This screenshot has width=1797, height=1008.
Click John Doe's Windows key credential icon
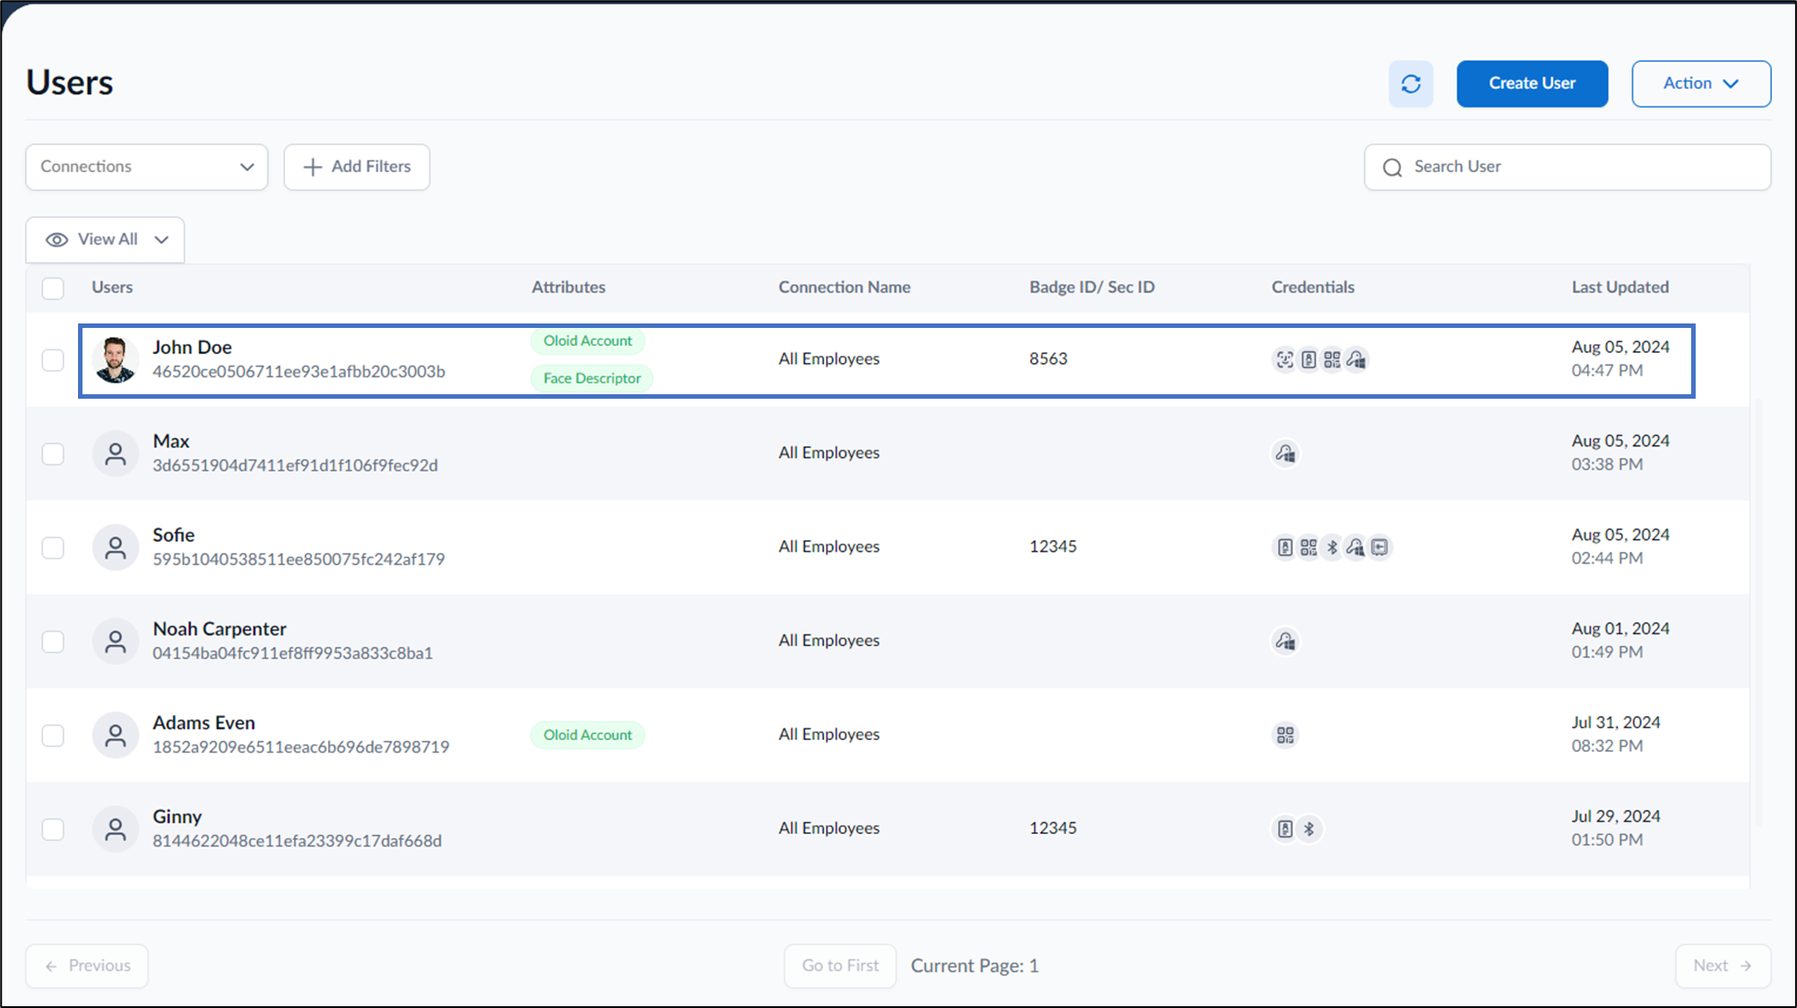pyautogui.click(x=1356, y=359)
